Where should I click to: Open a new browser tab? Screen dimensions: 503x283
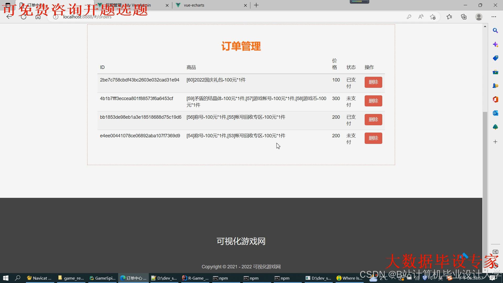coord(256,5)
